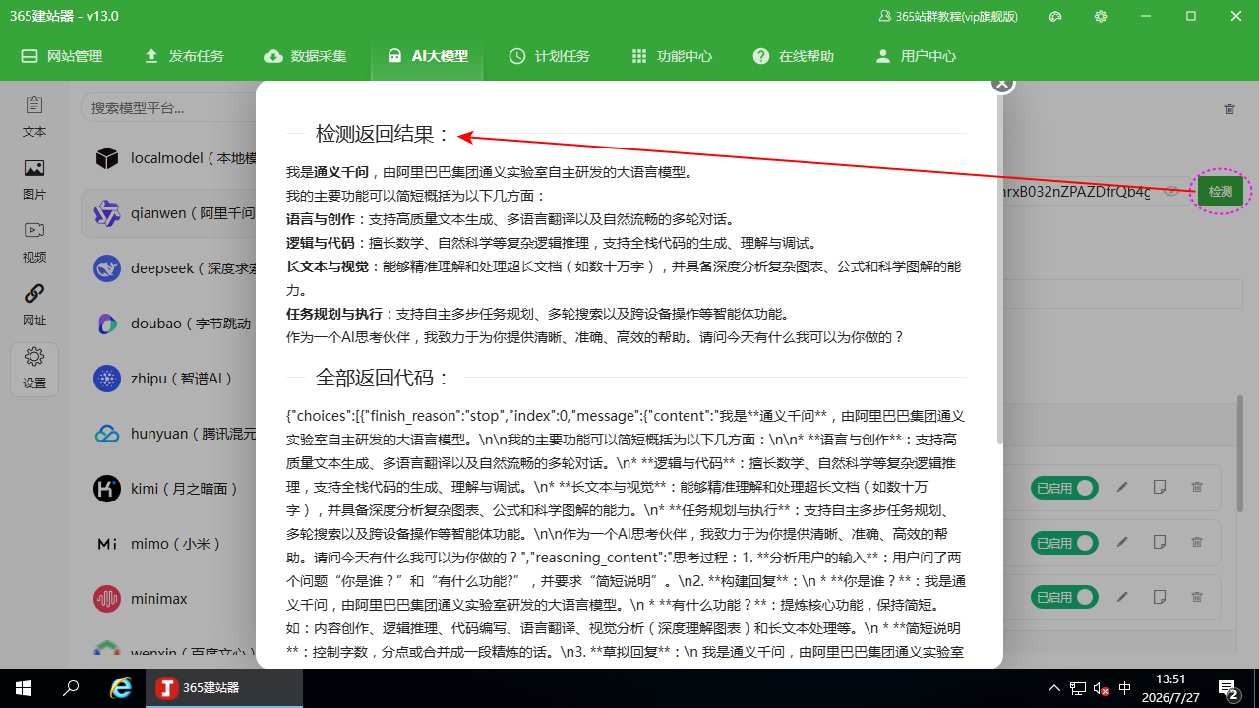
Task: Open the 网址 sidebar section
Action: click(x=34, y=306)
